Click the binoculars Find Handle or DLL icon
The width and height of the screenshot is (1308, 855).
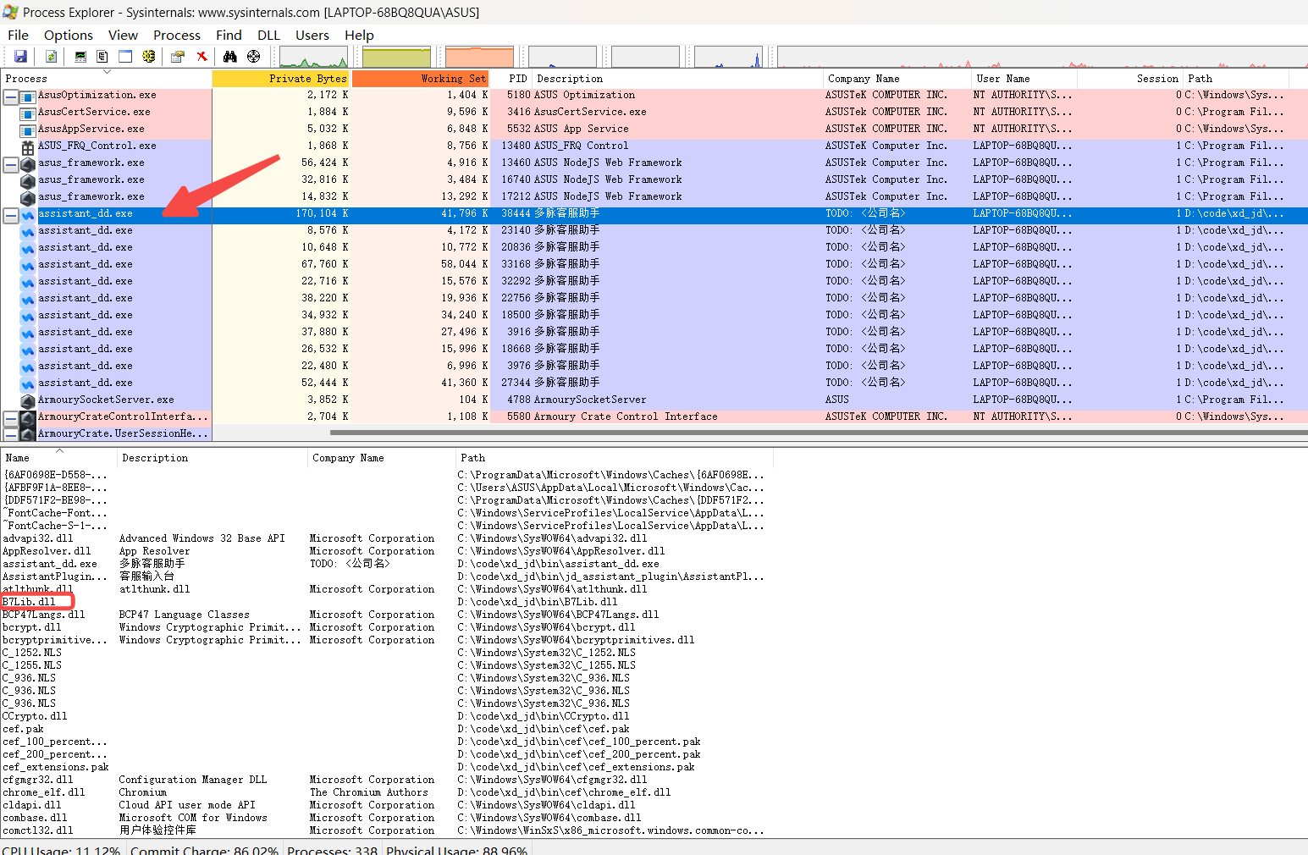pos(229,56)
